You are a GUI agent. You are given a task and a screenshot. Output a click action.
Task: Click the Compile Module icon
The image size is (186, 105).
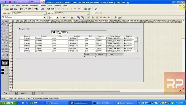pyautogui.click(x=49, y=9)
